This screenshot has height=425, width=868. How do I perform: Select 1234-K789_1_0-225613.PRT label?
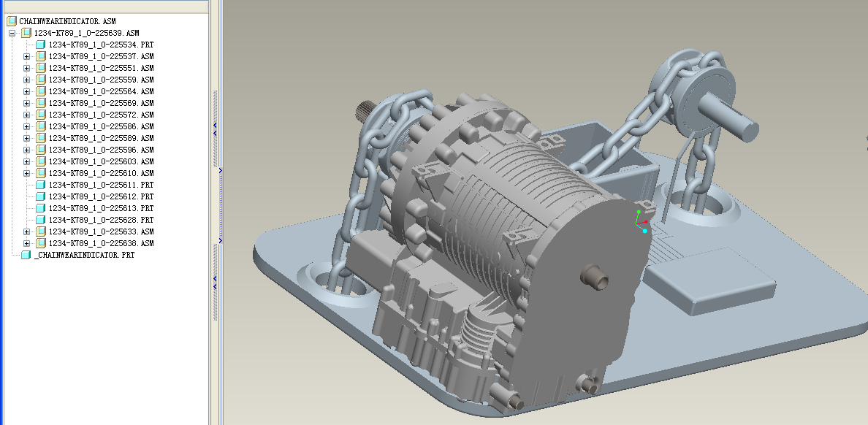click(x=102, y=208)
